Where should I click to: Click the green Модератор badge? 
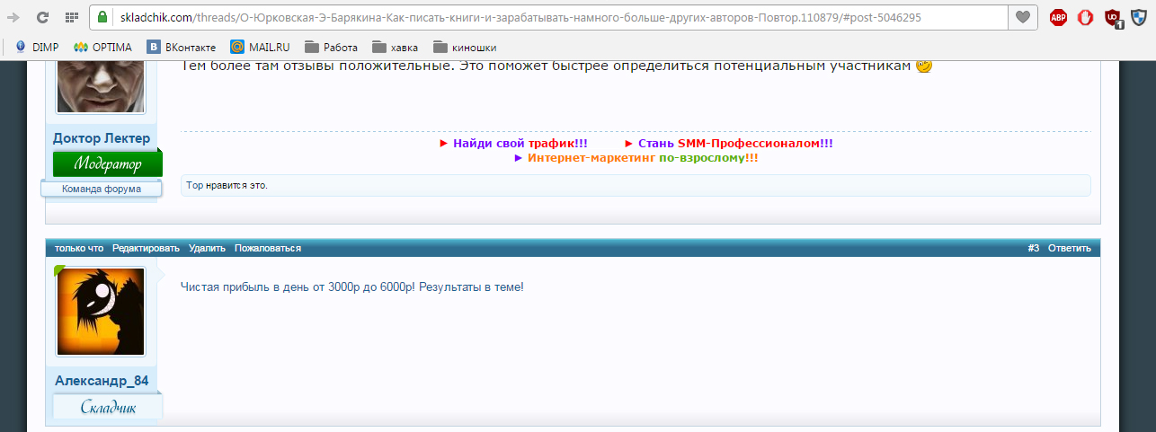click(108, 164)
